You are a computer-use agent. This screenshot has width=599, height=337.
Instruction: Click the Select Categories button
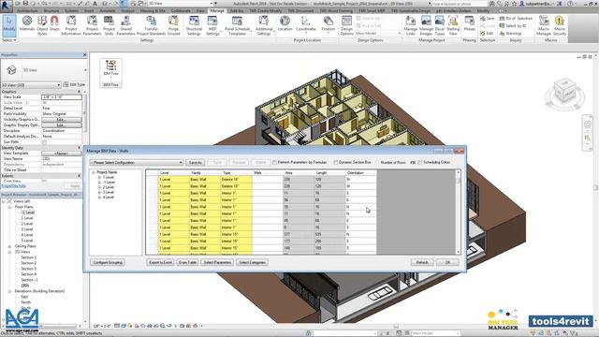coord(252,262)
